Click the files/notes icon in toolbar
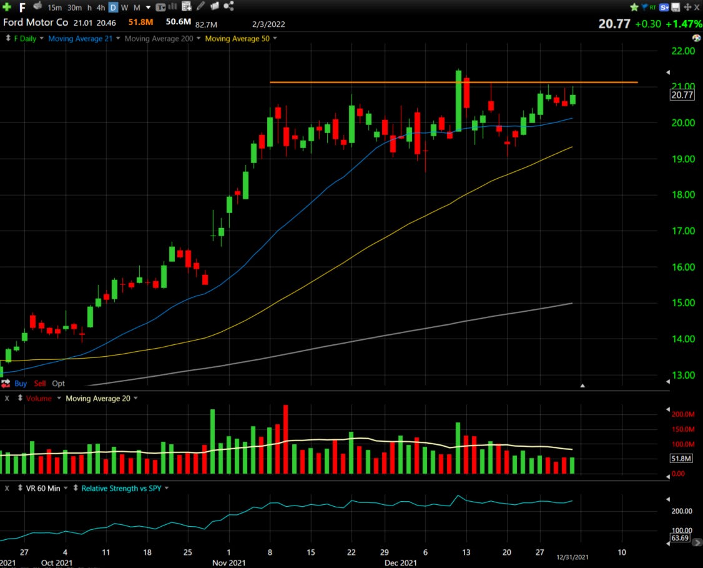The width and height of the screenshot is (703, 568). pos(214,6)
